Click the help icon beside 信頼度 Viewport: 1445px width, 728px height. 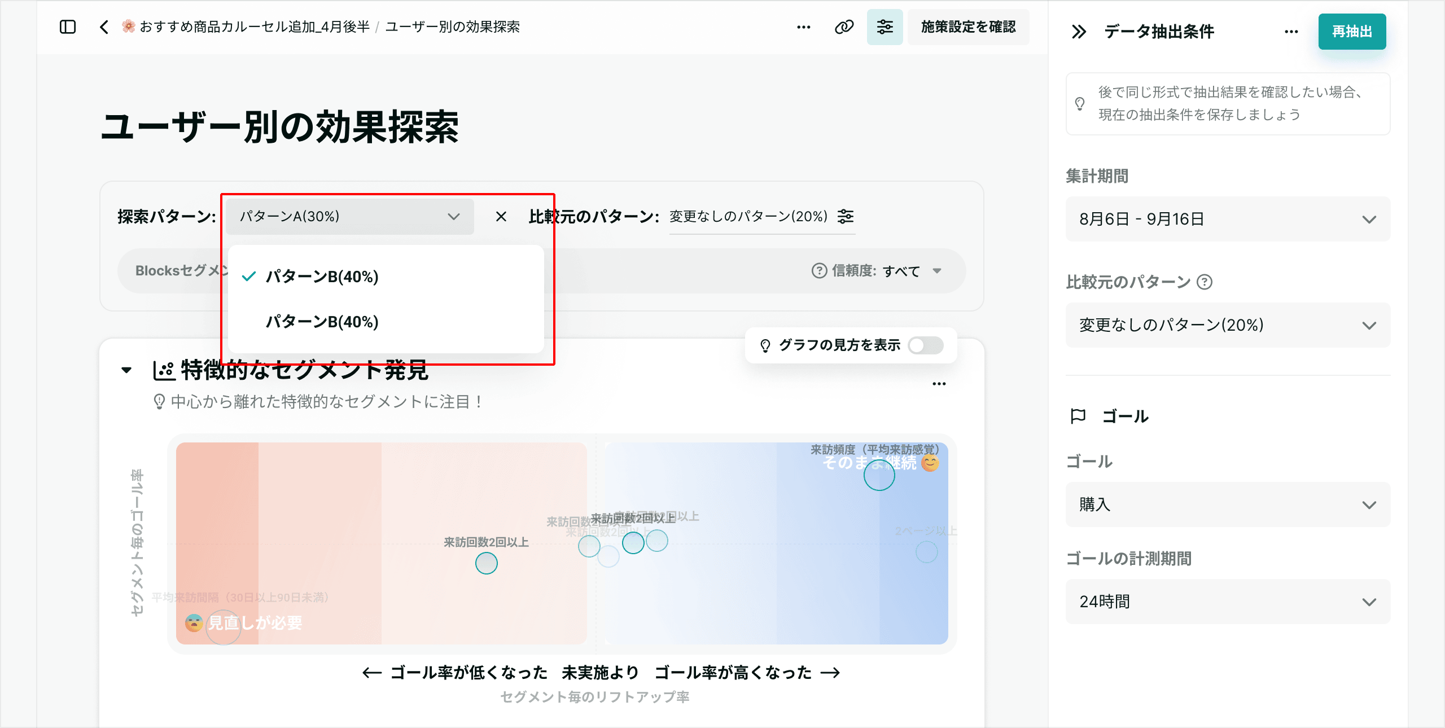[x=819, y=271]
